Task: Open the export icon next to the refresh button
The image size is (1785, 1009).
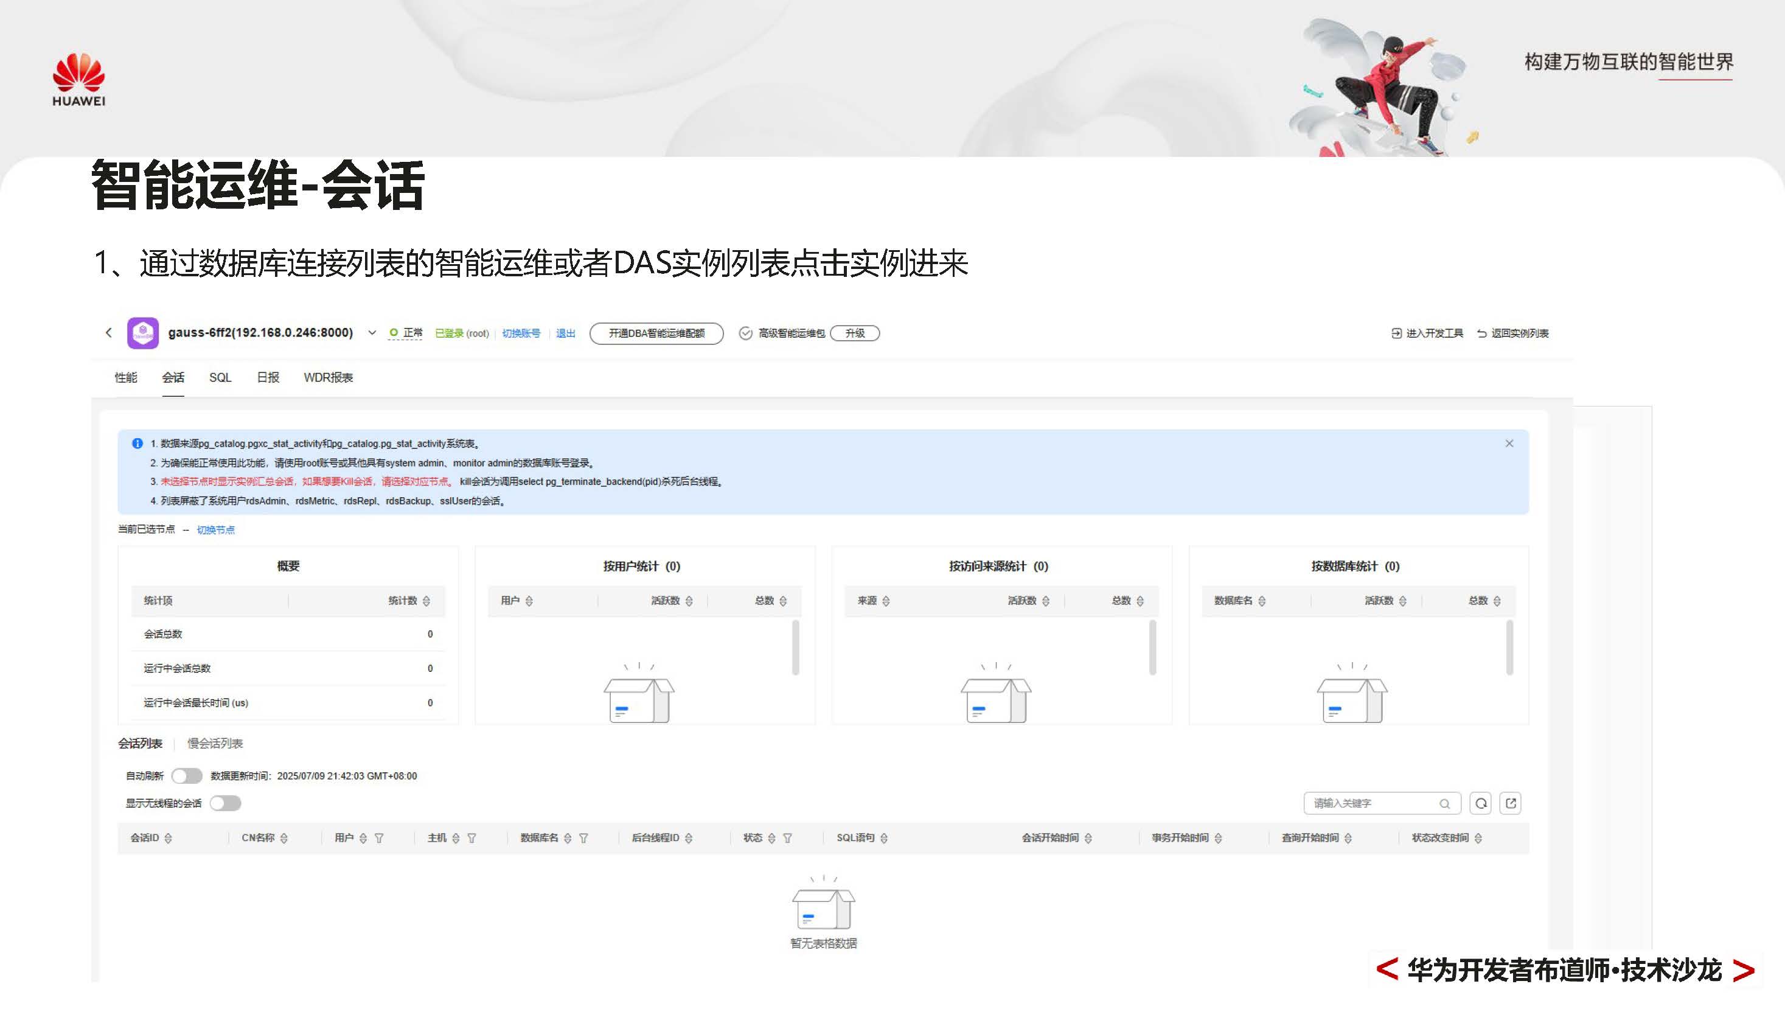Action: coord(1511,803)
